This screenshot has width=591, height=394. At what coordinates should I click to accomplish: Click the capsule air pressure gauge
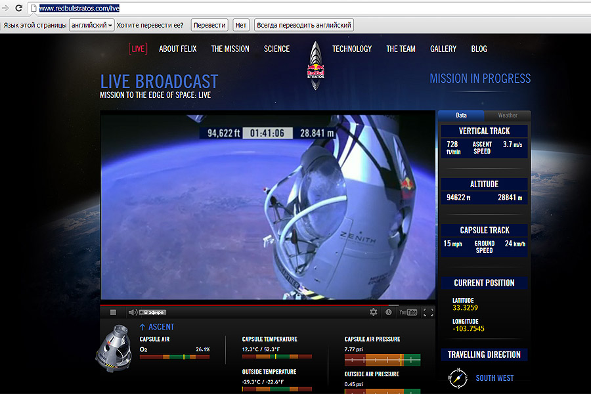click(x=382, y=360)
